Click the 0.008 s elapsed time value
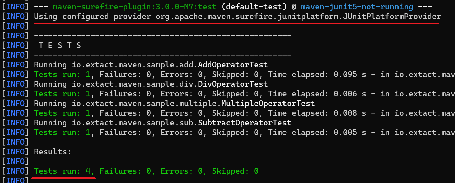Viewport: 455px width, 183px height. tap(350, 113)
